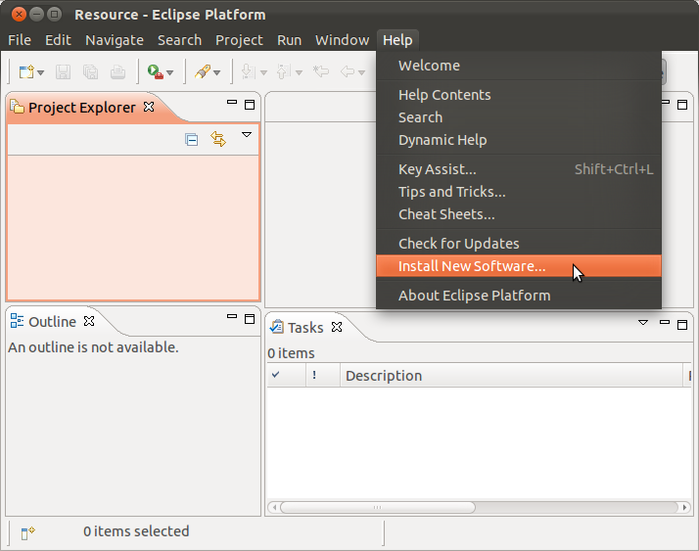Open the Search menu in menu bar
This screenshot has height=551, width=699.
(x=180, y=40)
